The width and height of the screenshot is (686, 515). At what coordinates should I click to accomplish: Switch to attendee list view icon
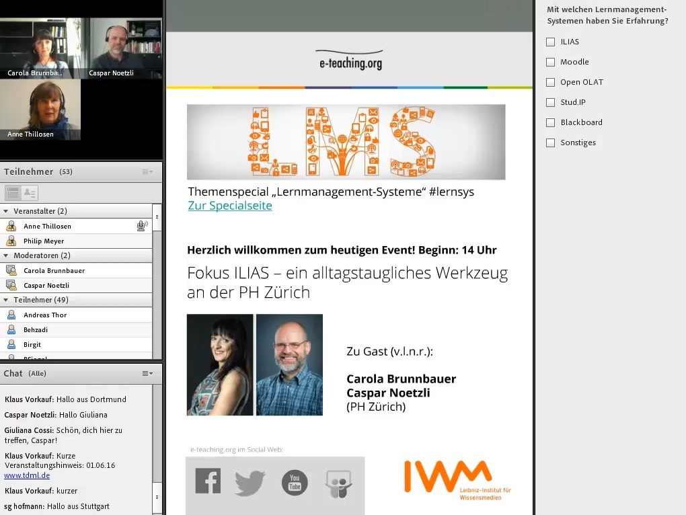tap(13, 193)
